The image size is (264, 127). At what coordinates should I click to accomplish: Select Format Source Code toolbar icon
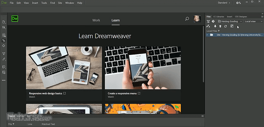(4, 40)
